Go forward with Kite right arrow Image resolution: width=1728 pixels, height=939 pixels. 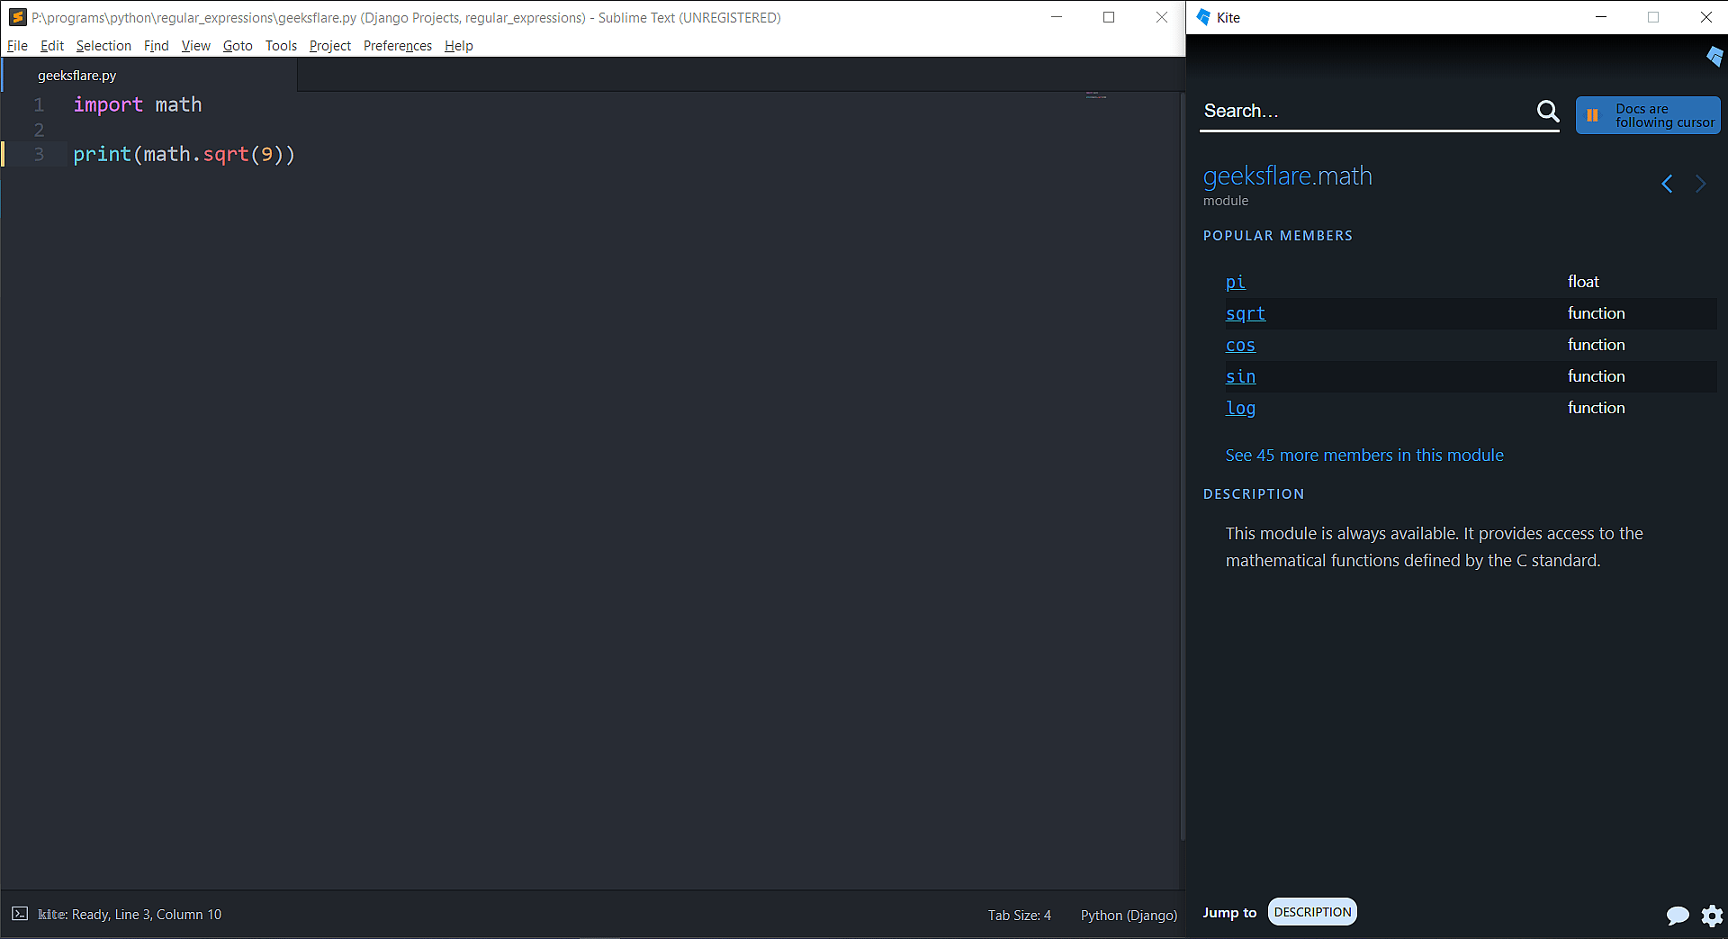click(1700, 184)
